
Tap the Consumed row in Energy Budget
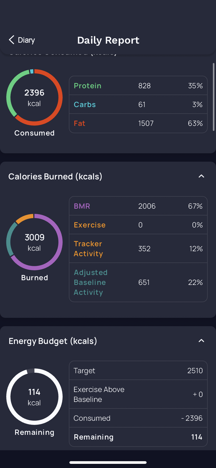(x=138, y=418)
